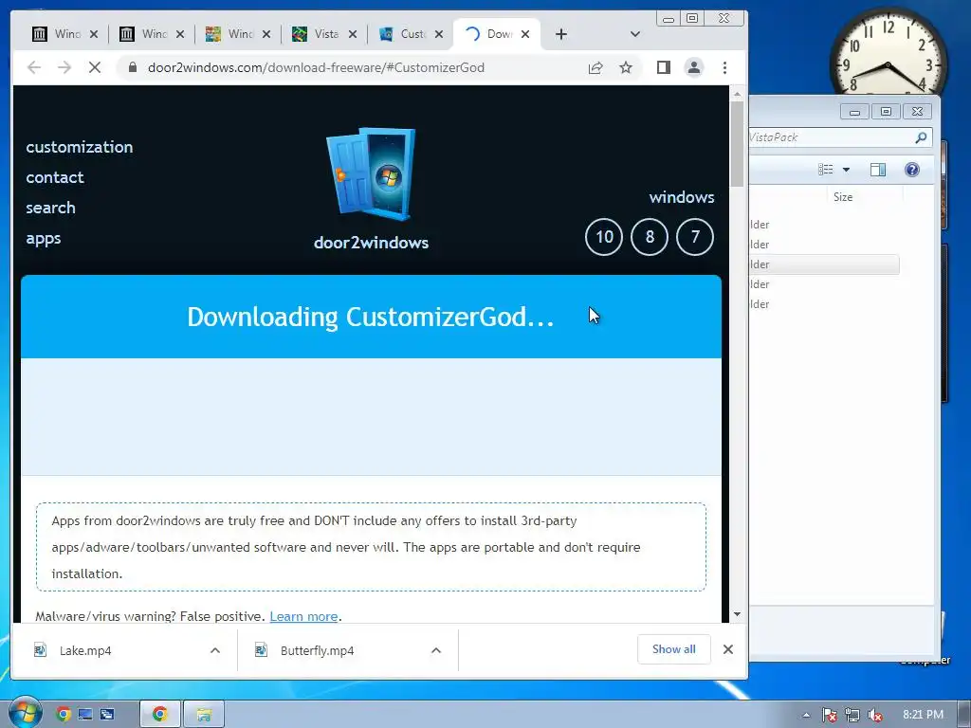Follow the Learn more link
The height and width of the screenshot is (728, 971).
tap(303, 616)
